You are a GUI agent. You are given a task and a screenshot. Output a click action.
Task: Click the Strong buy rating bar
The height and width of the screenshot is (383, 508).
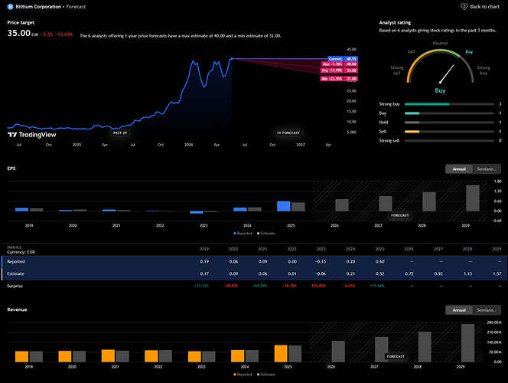[x=449, y=104]
